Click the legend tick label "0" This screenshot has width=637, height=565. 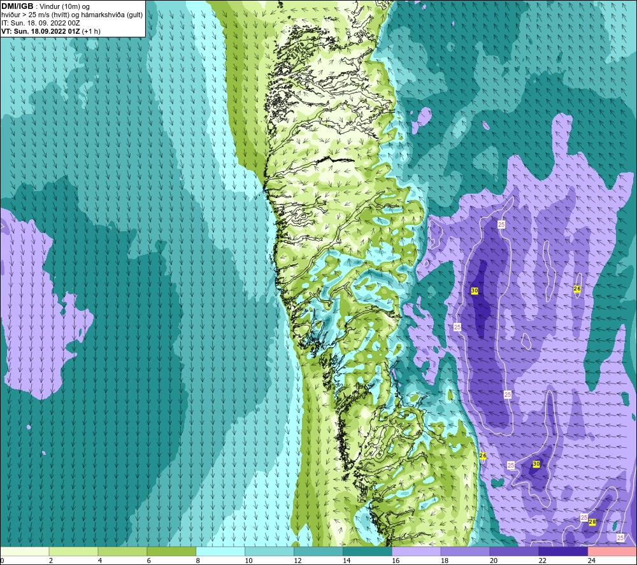pyautogui.click(x=2, y=561)
